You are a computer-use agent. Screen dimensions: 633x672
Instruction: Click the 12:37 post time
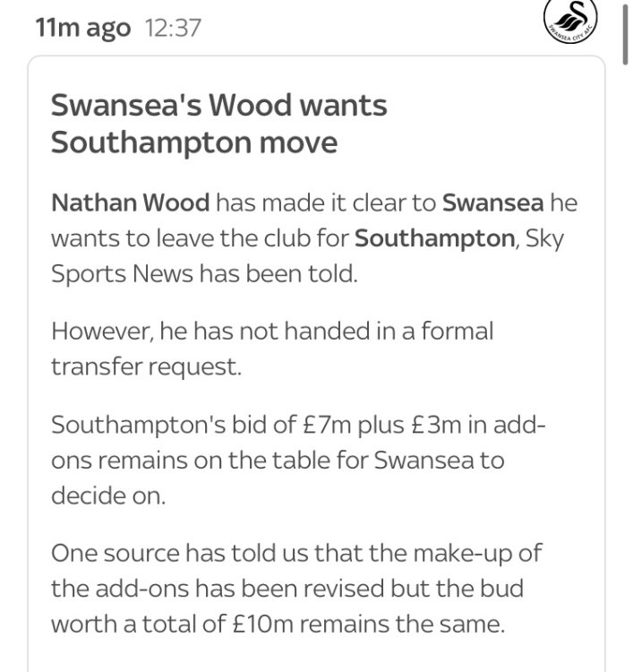(173, 29)
